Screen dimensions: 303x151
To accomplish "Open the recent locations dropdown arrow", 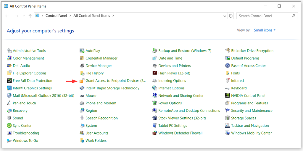I will (x=24, y=16).
